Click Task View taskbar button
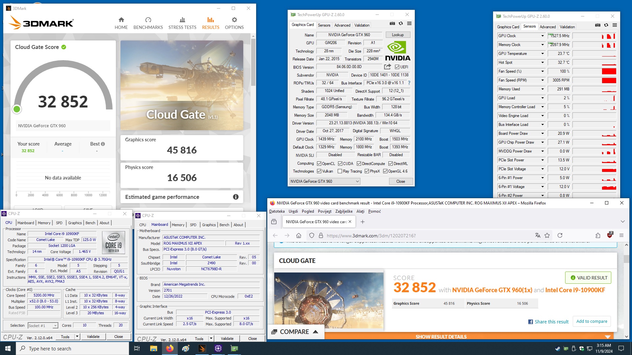 (137, 348)
